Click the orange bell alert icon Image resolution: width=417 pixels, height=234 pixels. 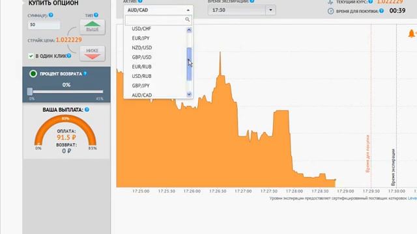[412, 34]
